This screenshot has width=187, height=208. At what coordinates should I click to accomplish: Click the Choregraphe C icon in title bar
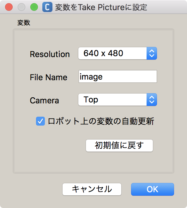[47, 7]
